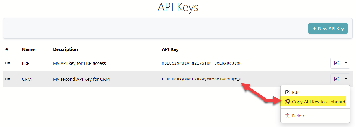Click the Name column header

click(28, 49)
